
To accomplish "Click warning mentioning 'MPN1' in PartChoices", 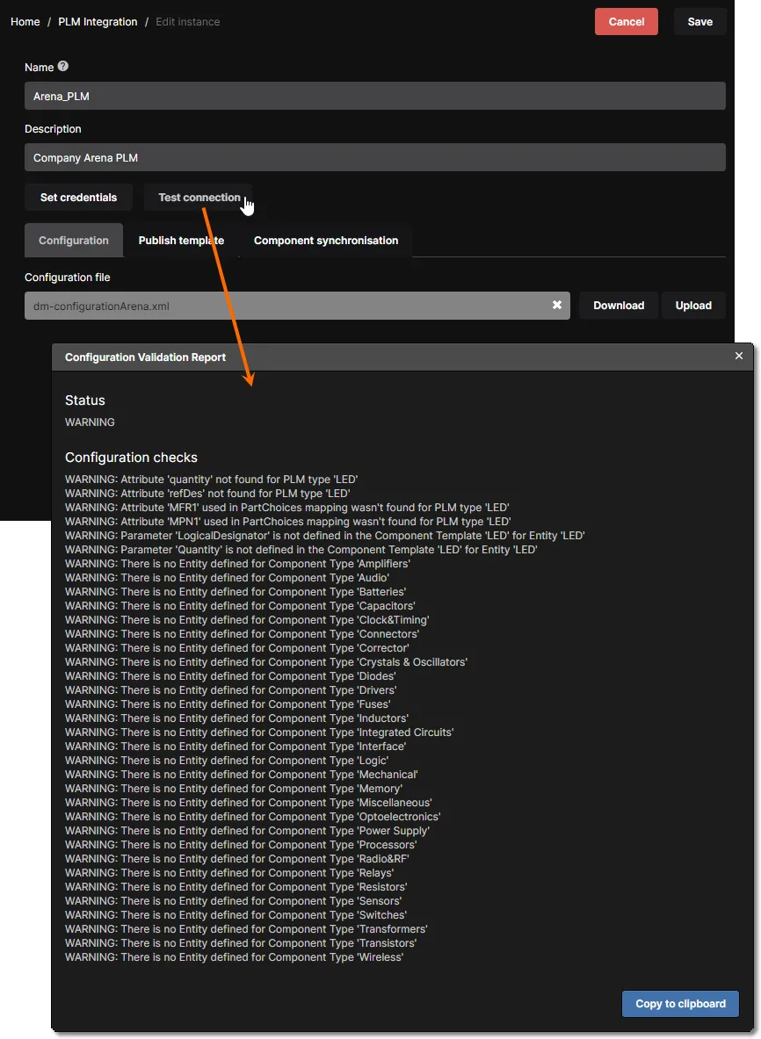I will 287,522.
